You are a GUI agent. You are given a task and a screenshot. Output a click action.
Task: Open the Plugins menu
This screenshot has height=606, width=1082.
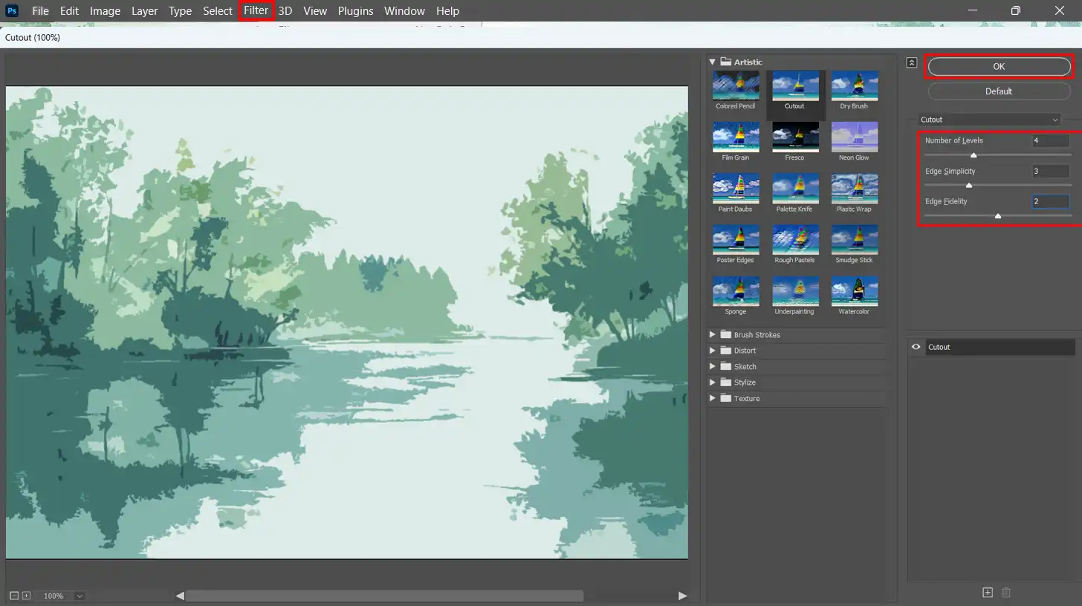tap(355, 10)
